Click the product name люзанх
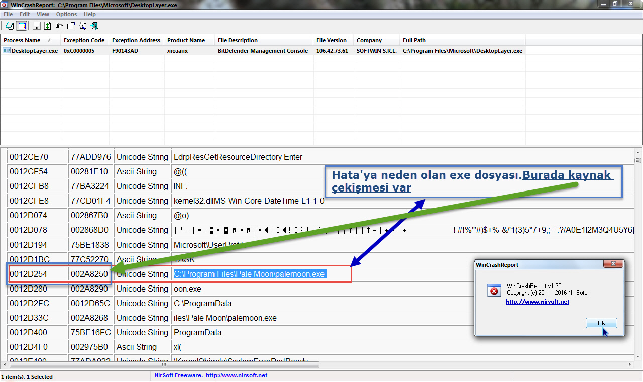This screenshot has width=643, height=382. coord(178,51)
